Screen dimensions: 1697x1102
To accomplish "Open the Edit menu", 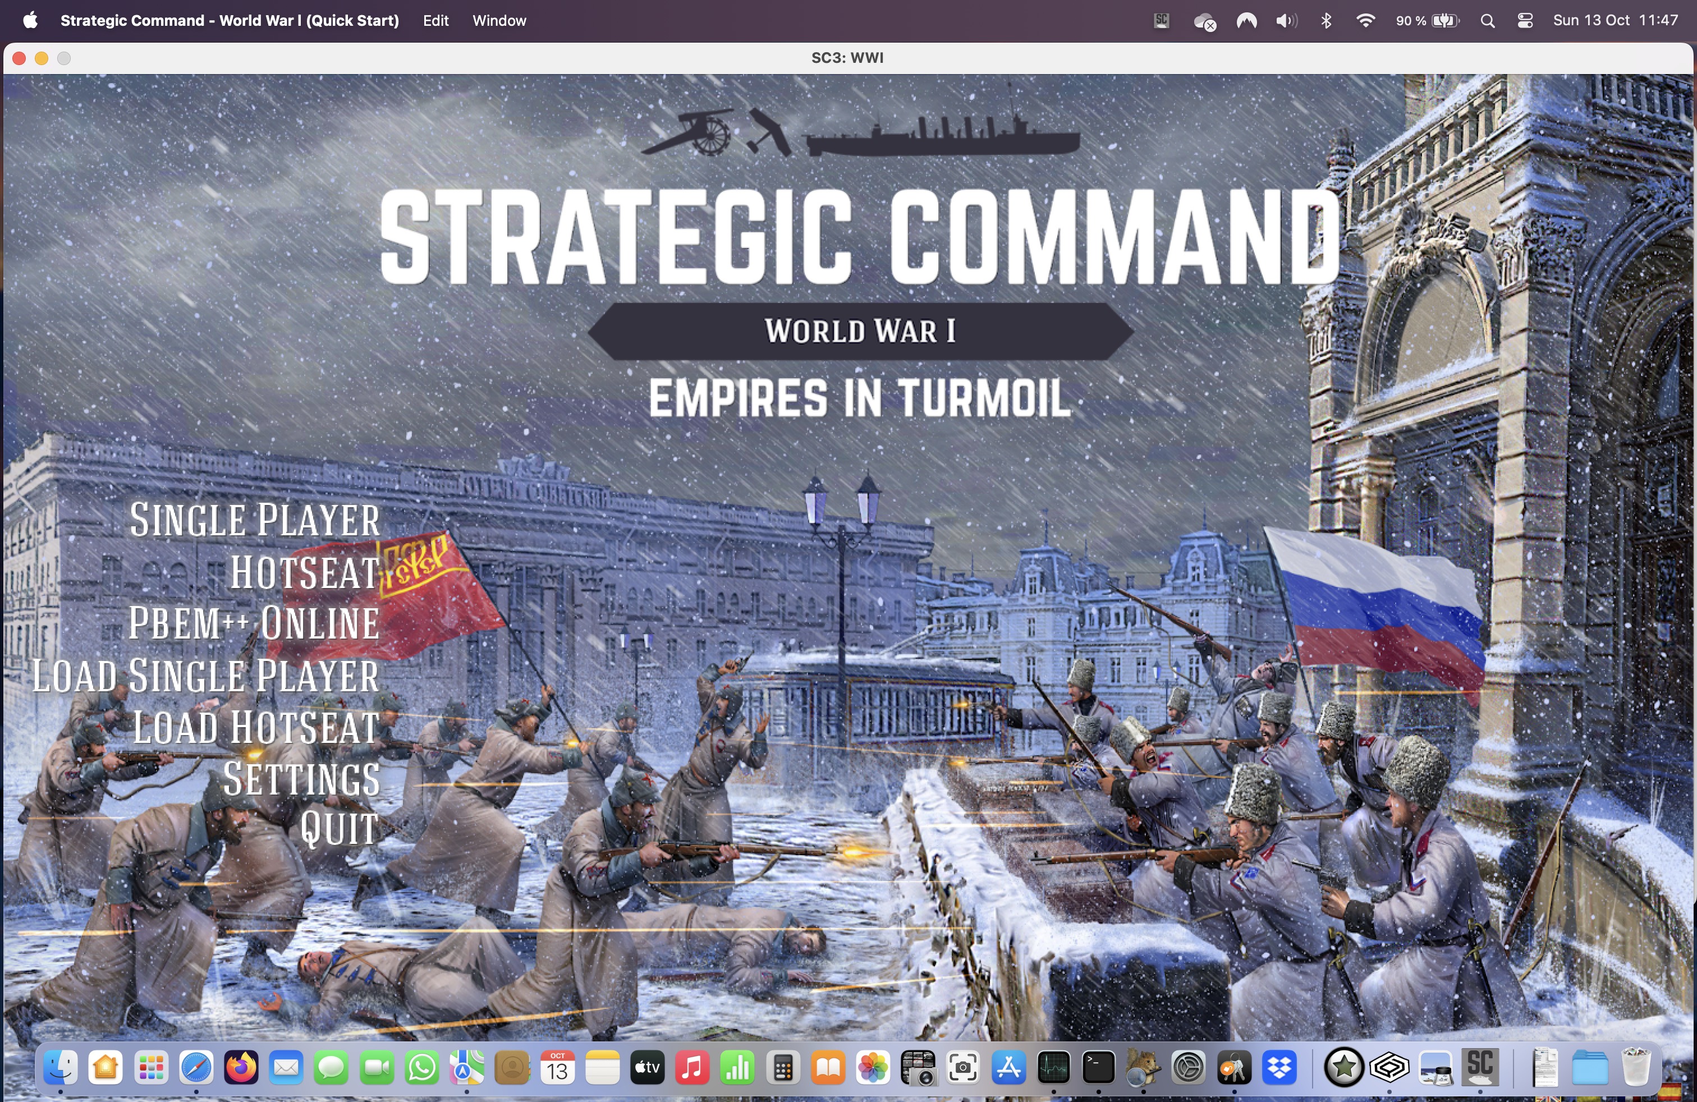I will tap(435, 21).
